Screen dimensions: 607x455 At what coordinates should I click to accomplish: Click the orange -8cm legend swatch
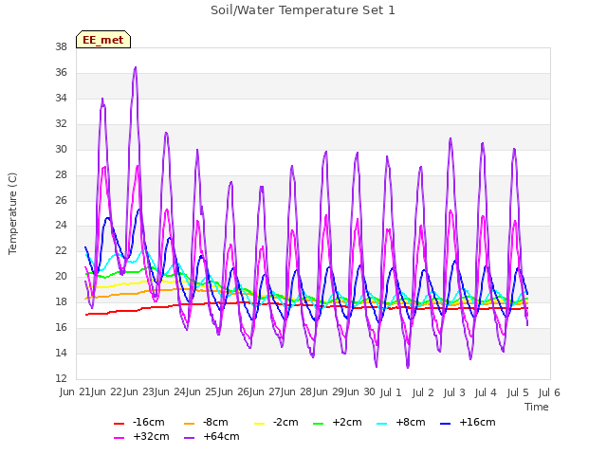pos(190,424)
